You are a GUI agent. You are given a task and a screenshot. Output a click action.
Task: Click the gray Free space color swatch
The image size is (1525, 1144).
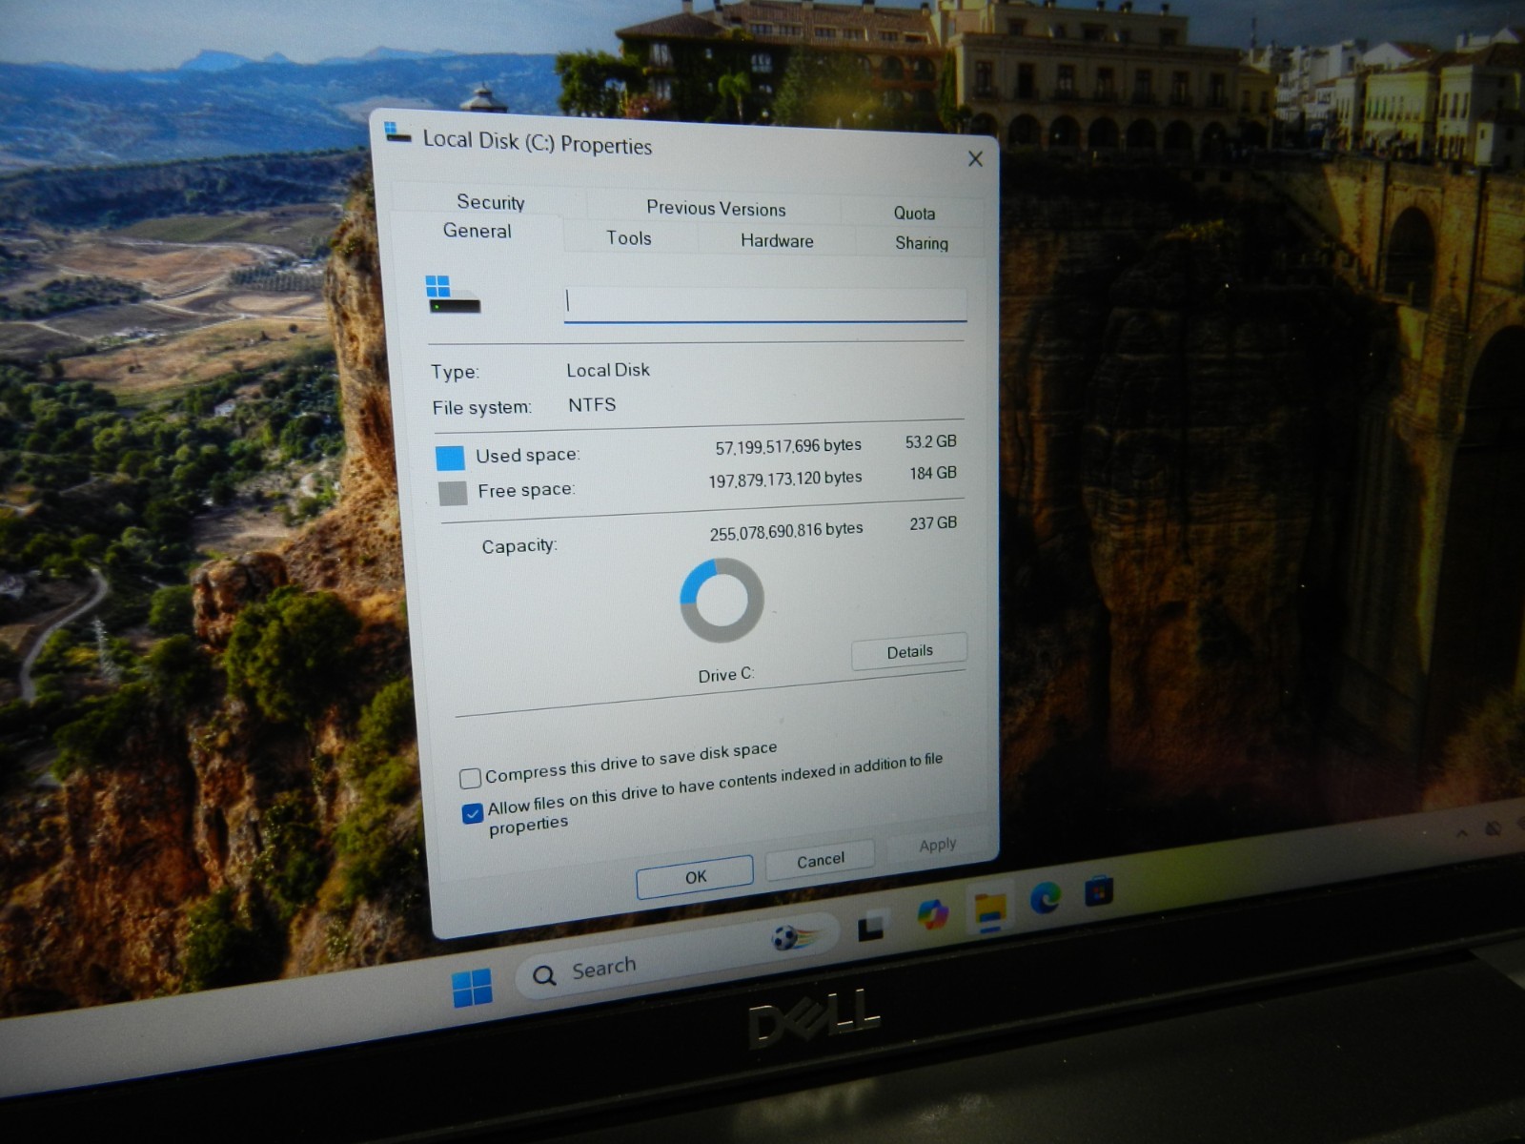[453, 493]
